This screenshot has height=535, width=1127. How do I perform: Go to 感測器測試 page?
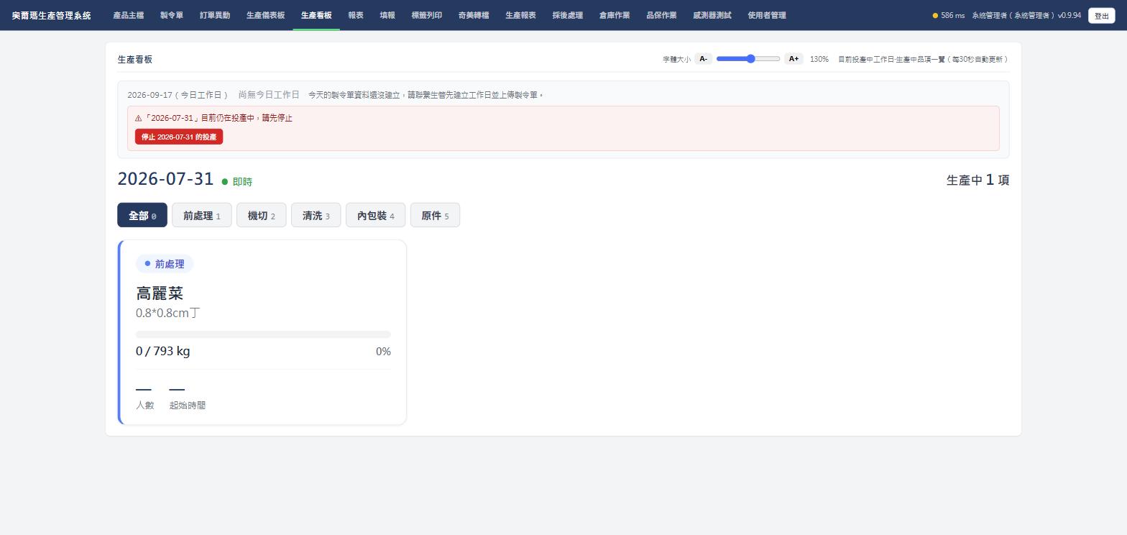(712, 15)
